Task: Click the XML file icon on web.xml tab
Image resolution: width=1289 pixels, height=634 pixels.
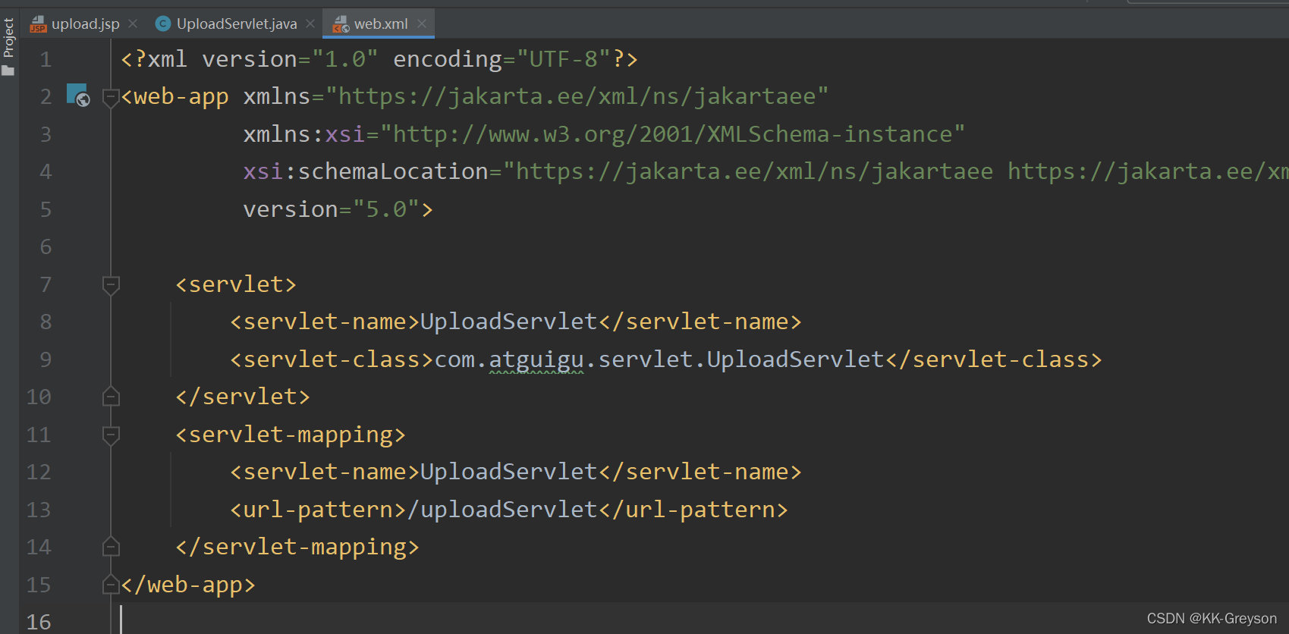Action: tap(341, 24)
